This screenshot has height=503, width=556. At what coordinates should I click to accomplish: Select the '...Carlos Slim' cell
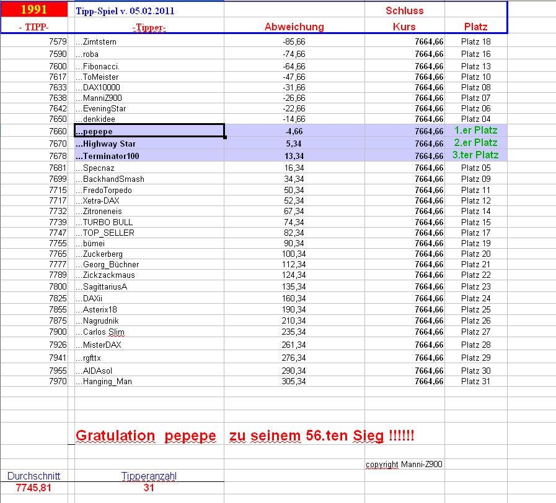point(149,332)
